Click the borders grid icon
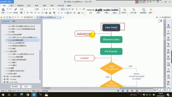Viewport: 172px width, 97px height. point(83,13)
